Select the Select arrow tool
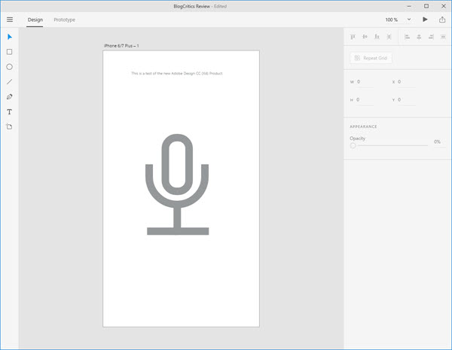 10,37
